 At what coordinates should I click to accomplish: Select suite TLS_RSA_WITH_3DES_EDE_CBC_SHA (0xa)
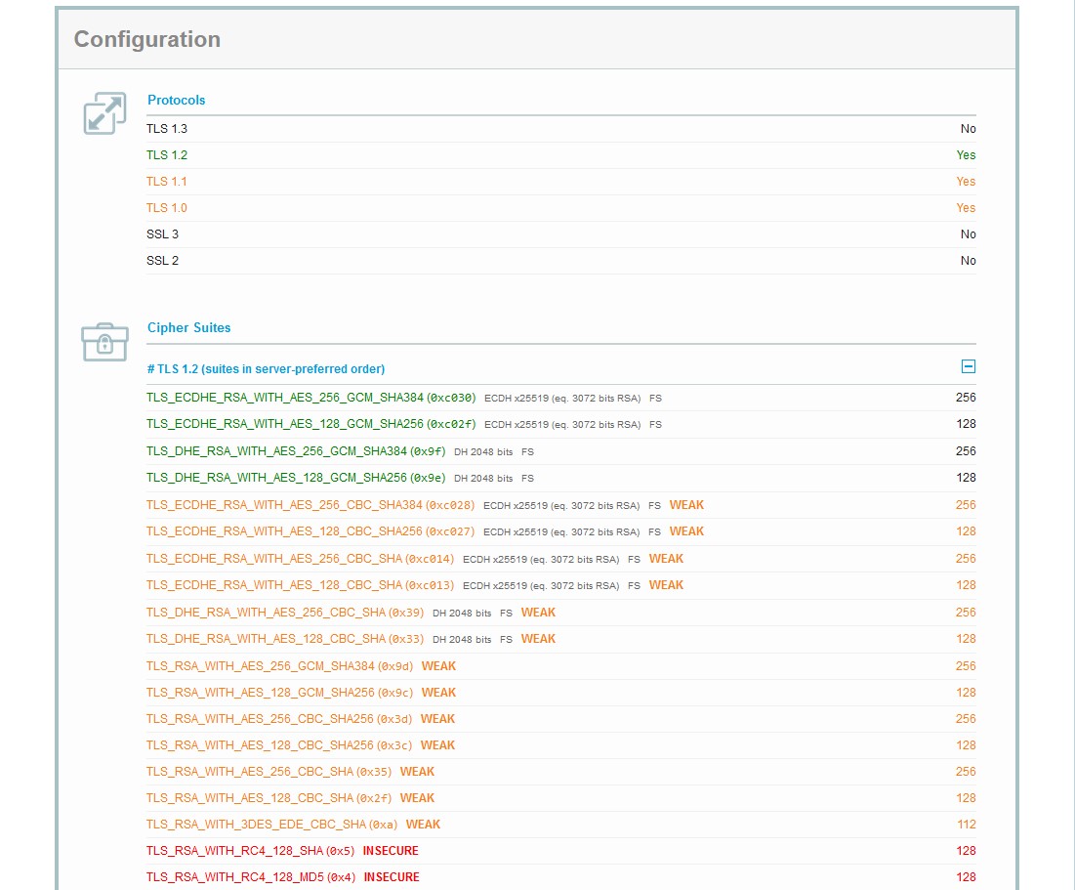(271, 825)
